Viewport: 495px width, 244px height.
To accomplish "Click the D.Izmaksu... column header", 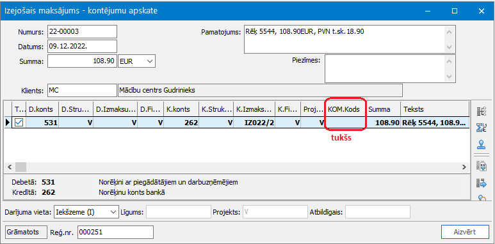I will [x=115, y=109].
